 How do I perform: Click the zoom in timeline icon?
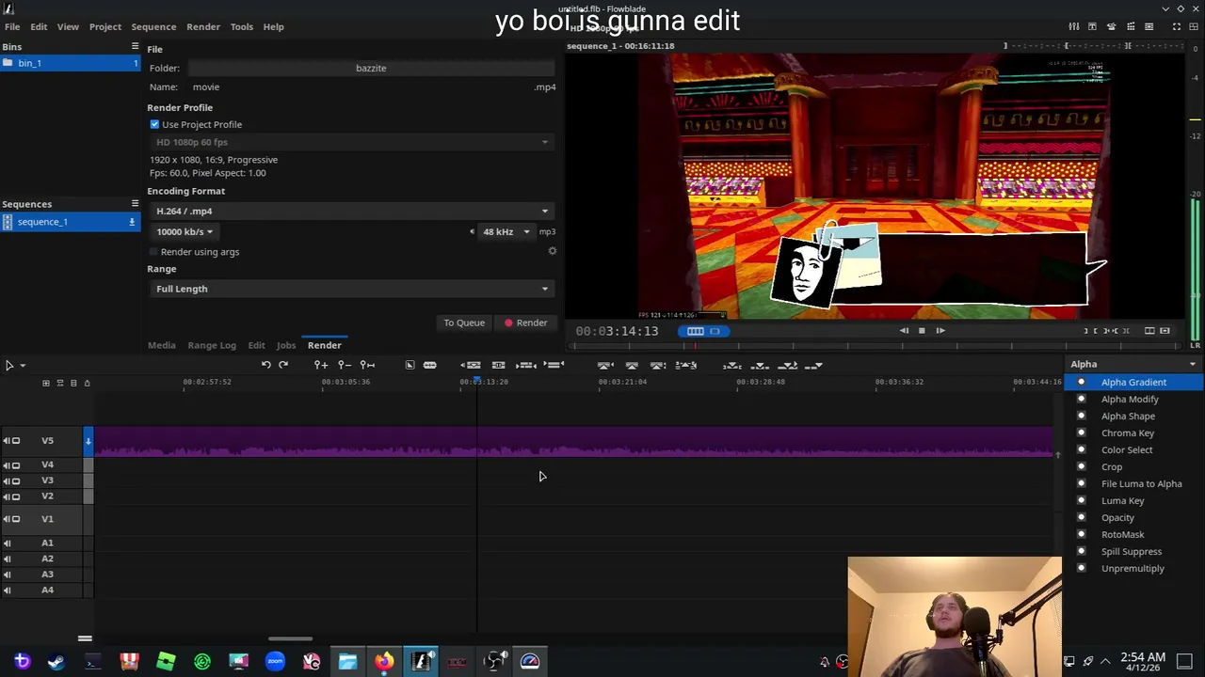pyautogui.click(x=321, y=365)
